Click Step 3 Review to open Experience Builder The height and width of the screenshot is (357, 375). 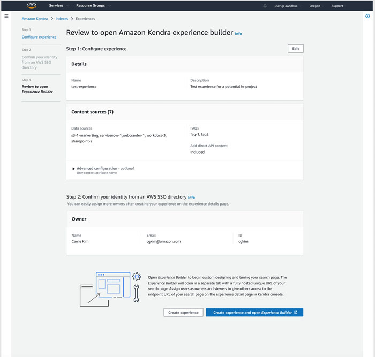37,89
